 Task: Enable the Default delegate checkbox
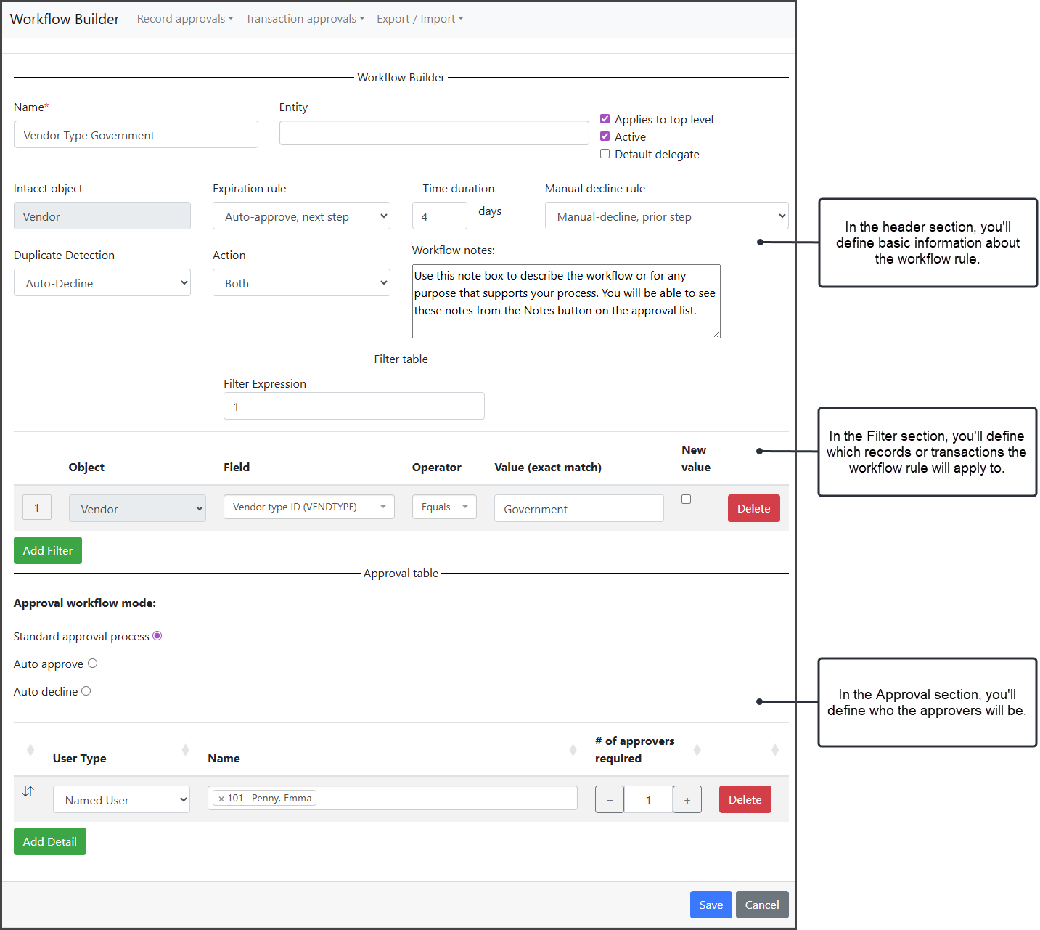605,154
